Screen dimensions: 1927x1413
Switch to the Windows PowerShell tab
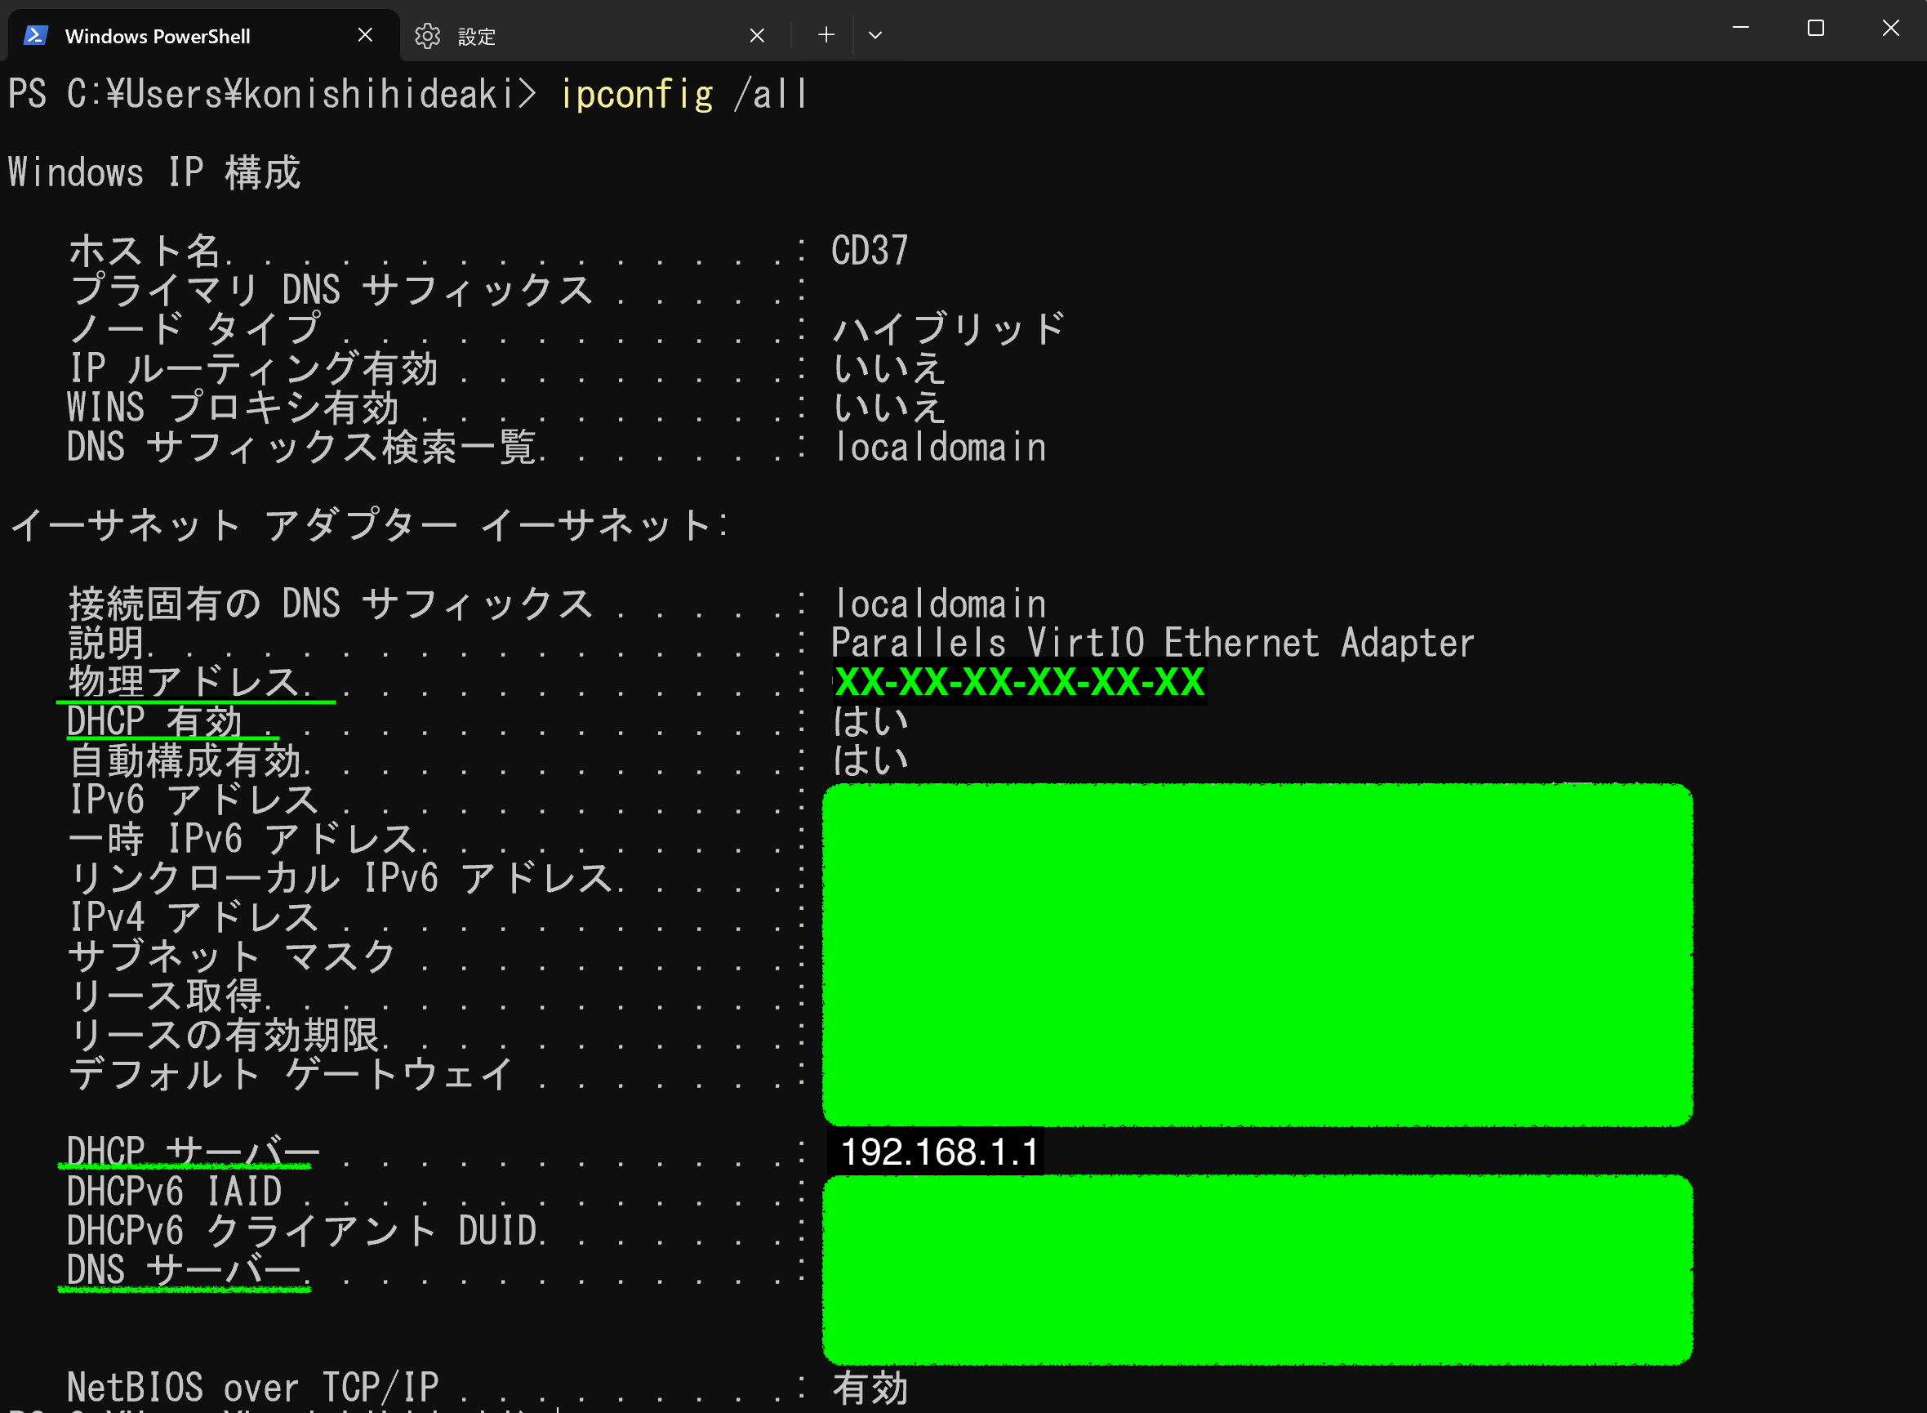[x=158, y=36]
